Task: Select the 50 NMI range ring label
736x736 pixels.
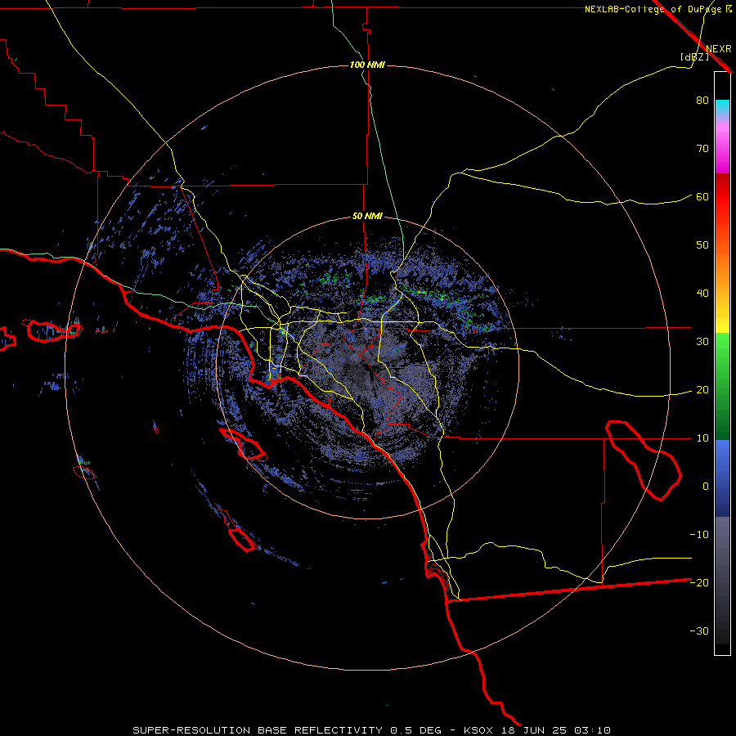Action: click(x=367, y=217)
